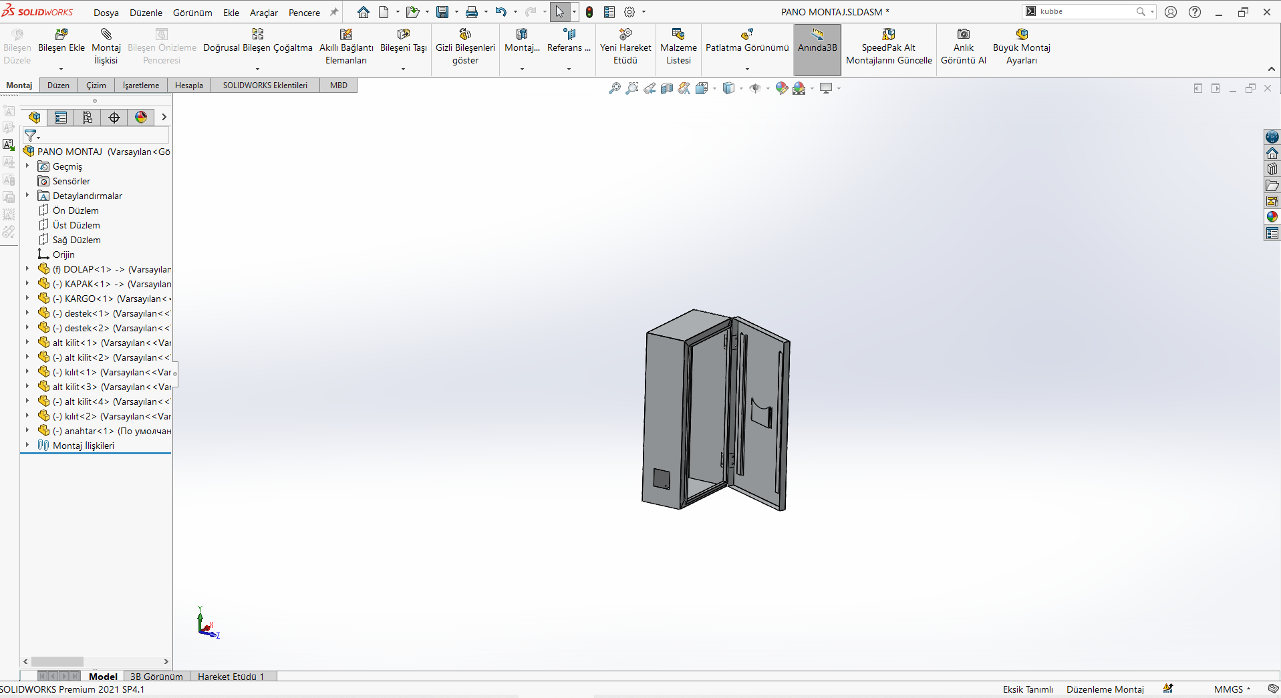Open a file with the Open folder icon
Viewport: 1281px width, 698px height.
(x=412, y=12)
